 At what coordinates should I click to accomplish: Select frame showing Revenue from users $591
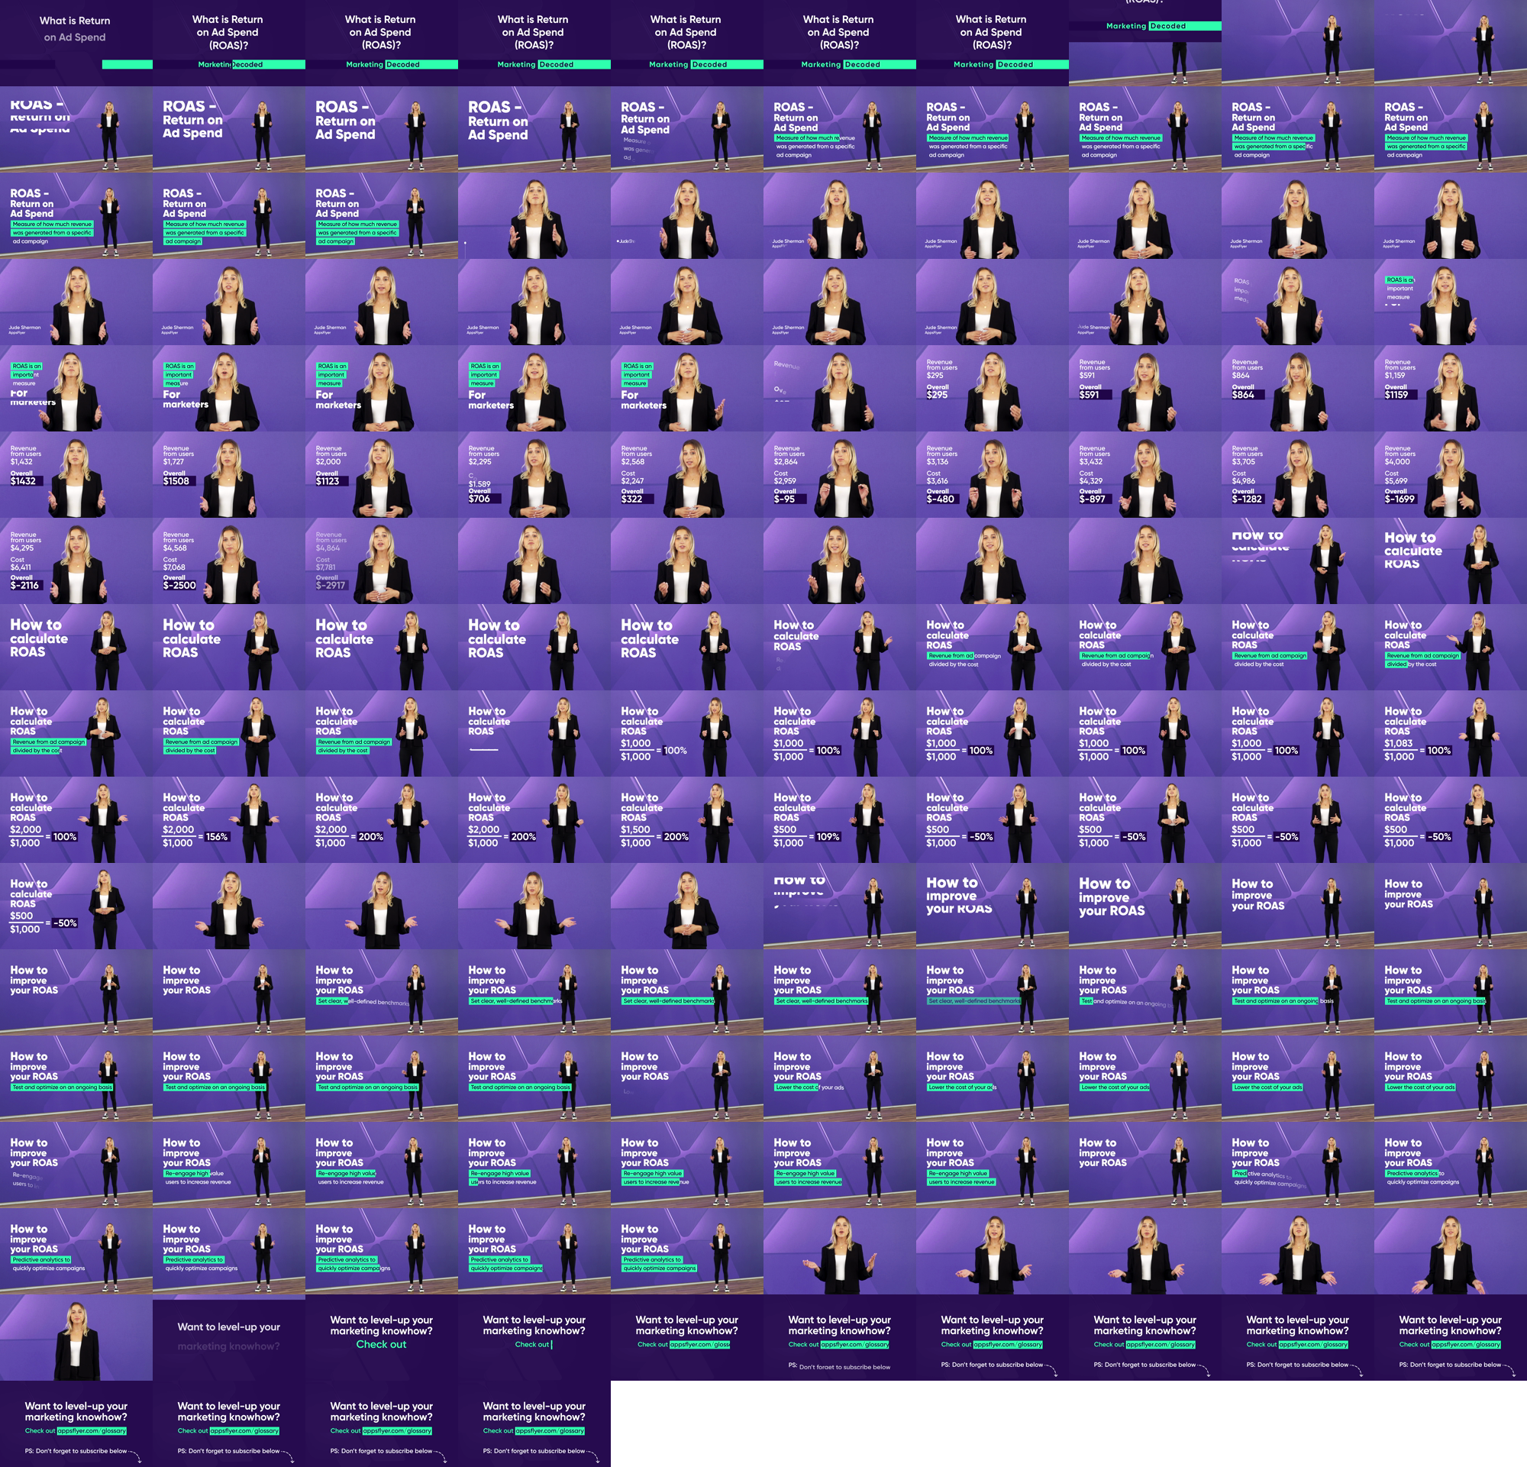[1145, 388]
